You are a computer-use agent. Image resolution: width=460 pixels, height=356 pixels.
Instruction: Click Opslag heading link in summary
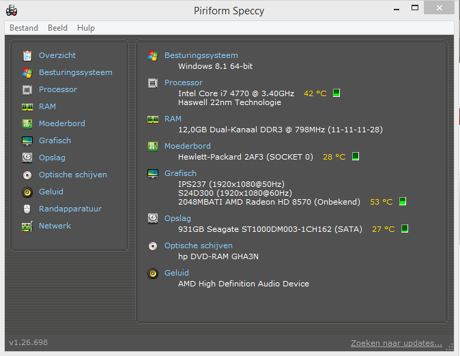[177, 218]
